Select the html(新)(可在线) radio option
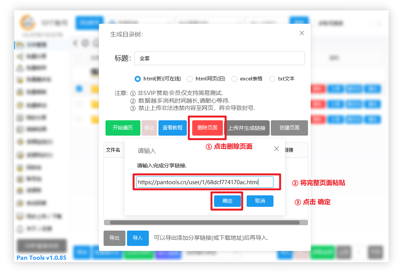 138,79
